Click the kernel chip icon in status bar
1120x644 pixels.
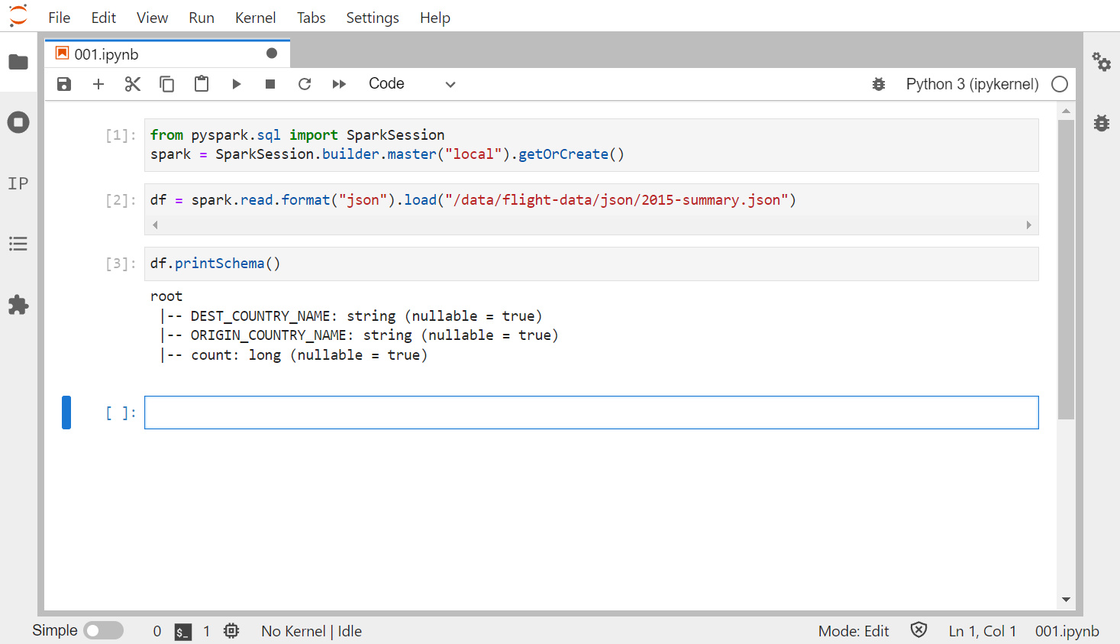coord(231,631)
